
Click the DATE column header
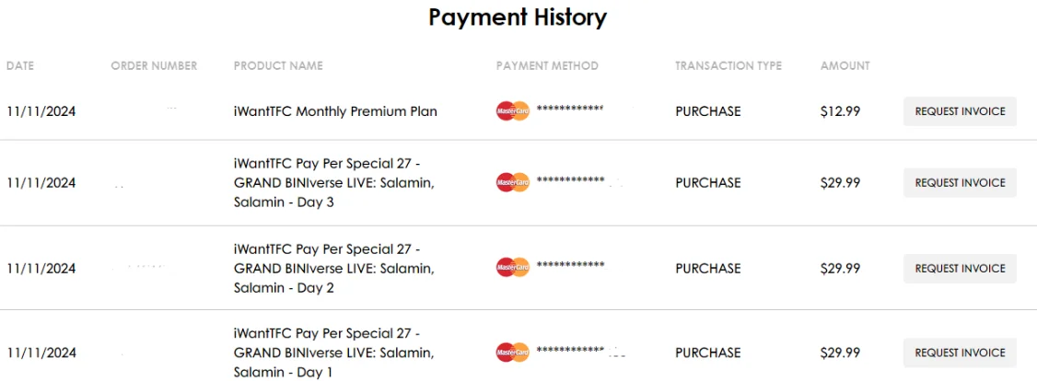(20, 66)
